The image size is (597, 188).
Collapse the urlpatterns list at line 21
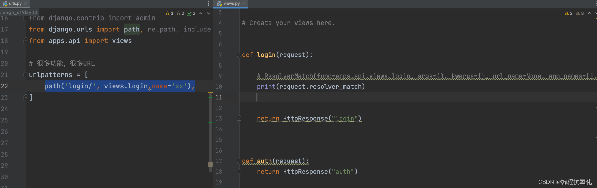(26, 75)
